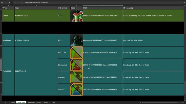
Task: Select the 'Gunner' subgroup cell
Action: point(64,77)
